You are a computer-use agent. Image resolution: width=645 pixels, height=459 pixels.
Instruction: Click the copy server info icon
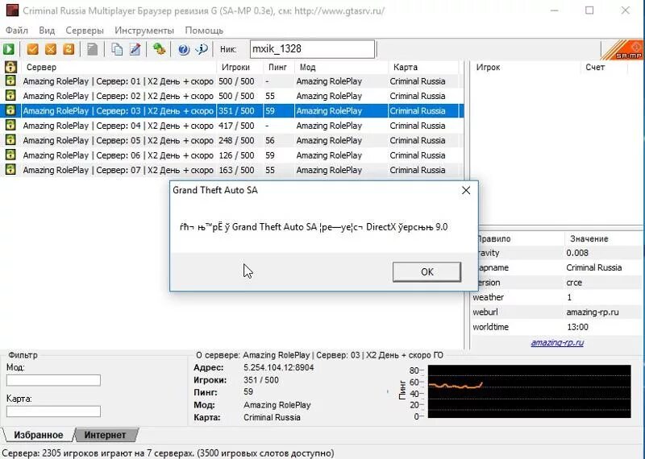click(x=117, y=49)
